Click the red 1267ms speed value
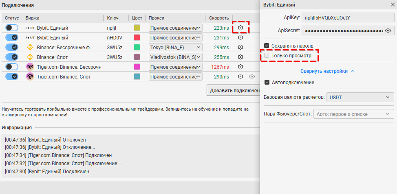This screenshot has width=397, height=194. (x=220, y=67)
